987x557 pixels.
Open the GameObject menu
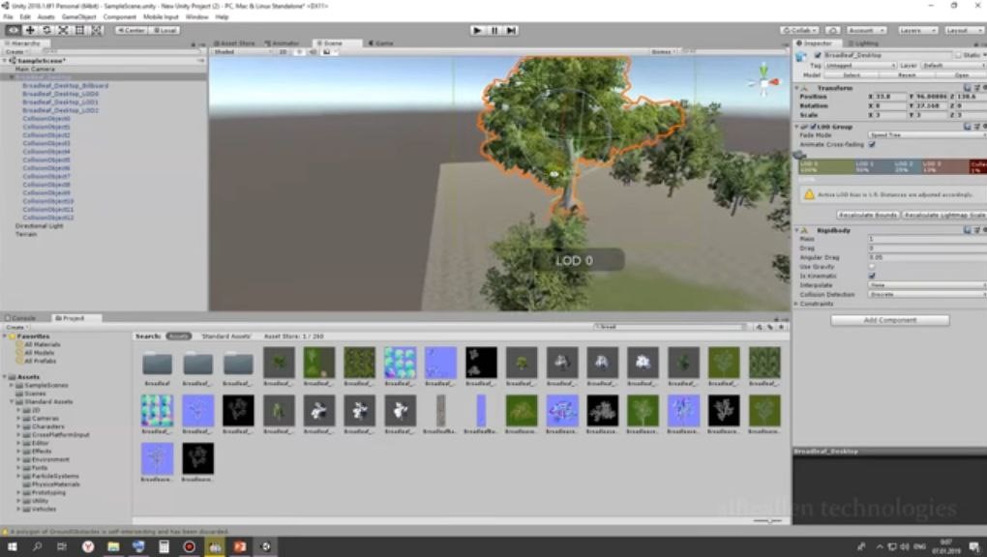pos(77,16)
